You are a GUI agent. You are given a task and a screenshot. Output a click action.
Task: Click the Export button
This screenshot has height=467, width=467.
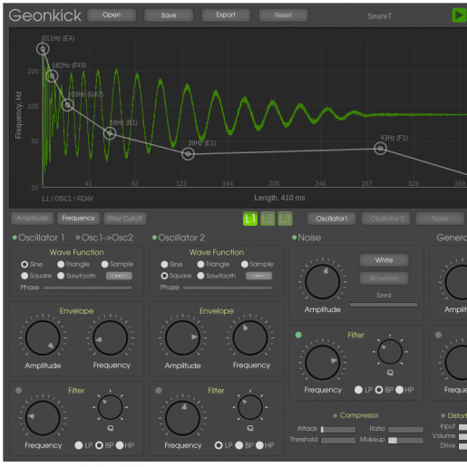pos(226,15)
